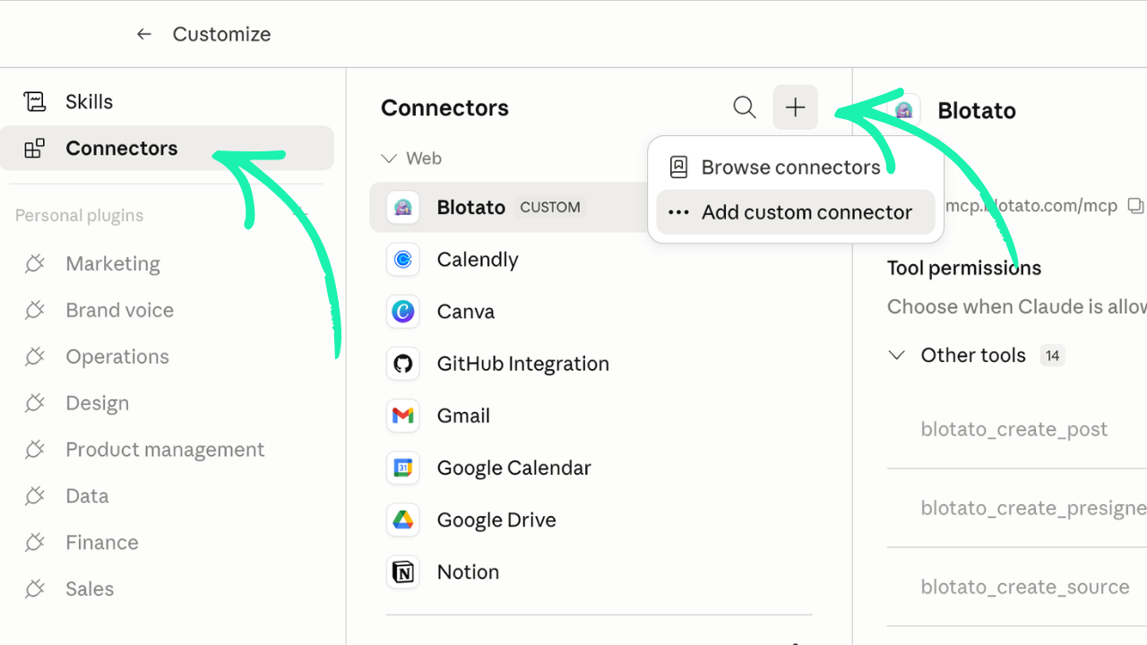
Task: Select the Brand voice plugin
Action: pos(119,310)
